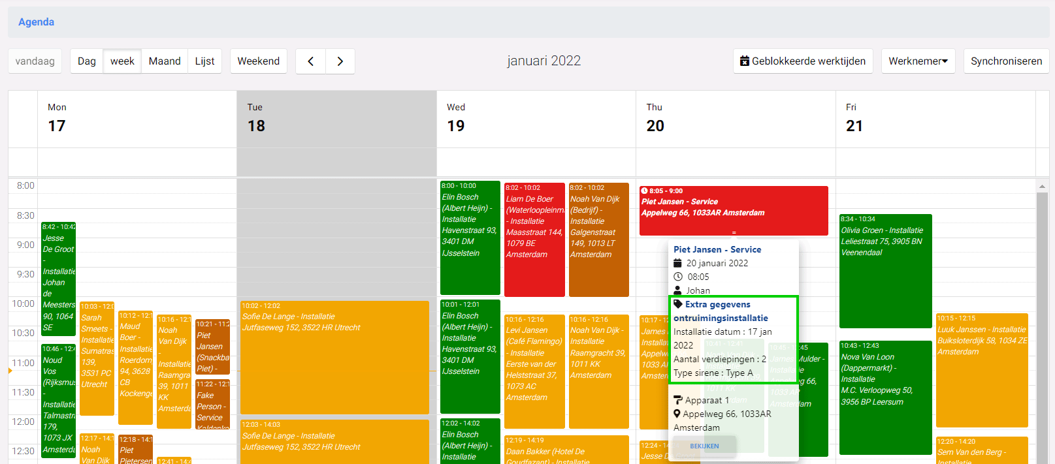Click the BEKIJKEN button in the popup
Viewport: 1055px width, 464px height.
704,446
